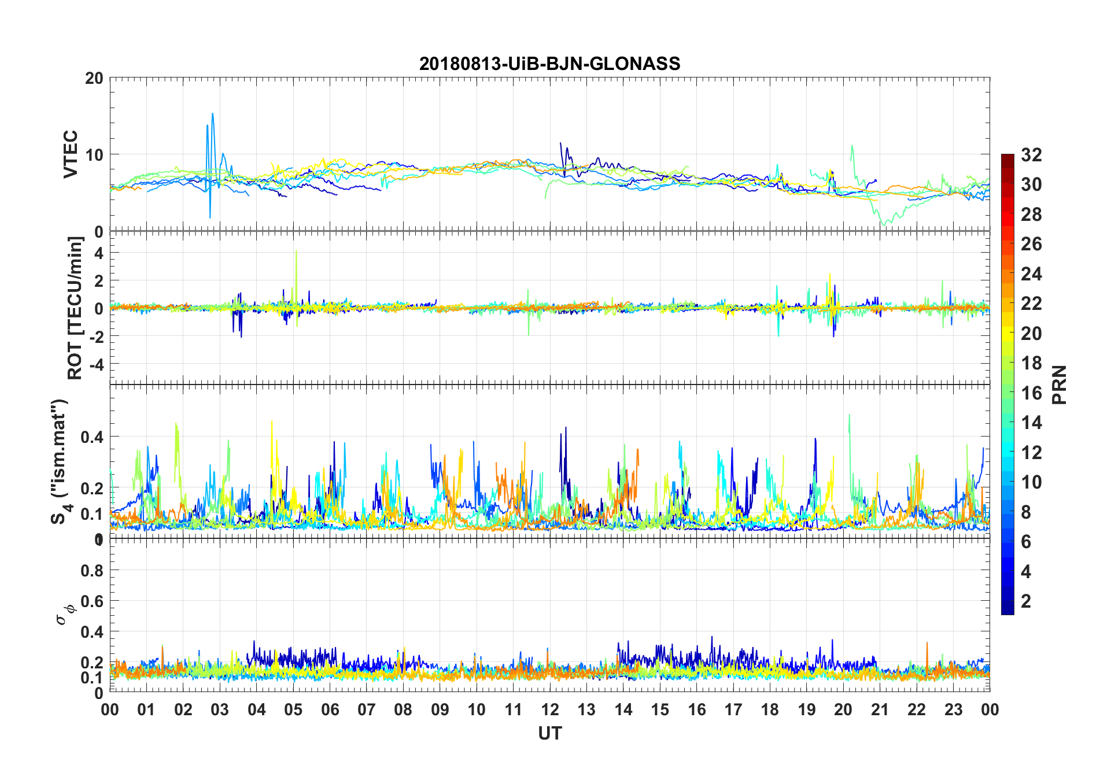Click the sigma-phi y-axis label
The height and width of the screenshot is (769, 1100).
pos(64,615)
